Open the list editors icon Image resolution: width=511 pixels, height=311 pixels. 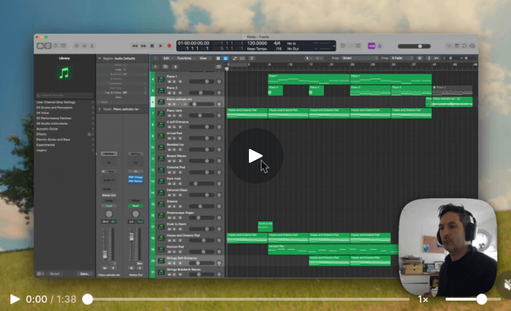pos(448,46)
